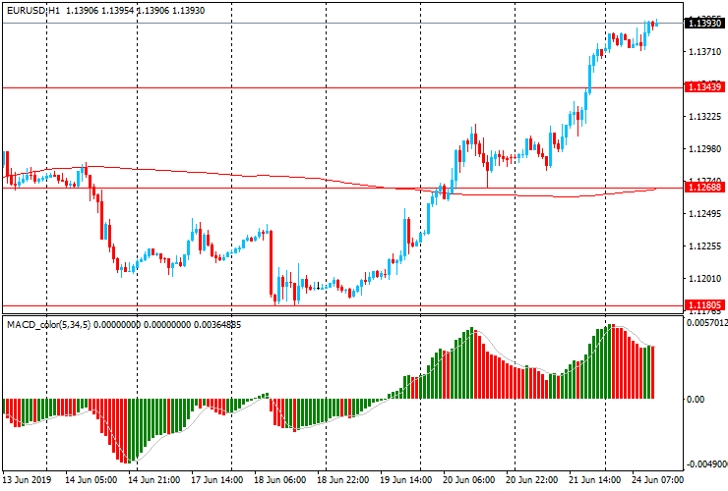728x491 pixels.
Task: Select the 1.11805 red level price tag
Action: [x=704, y=305]
